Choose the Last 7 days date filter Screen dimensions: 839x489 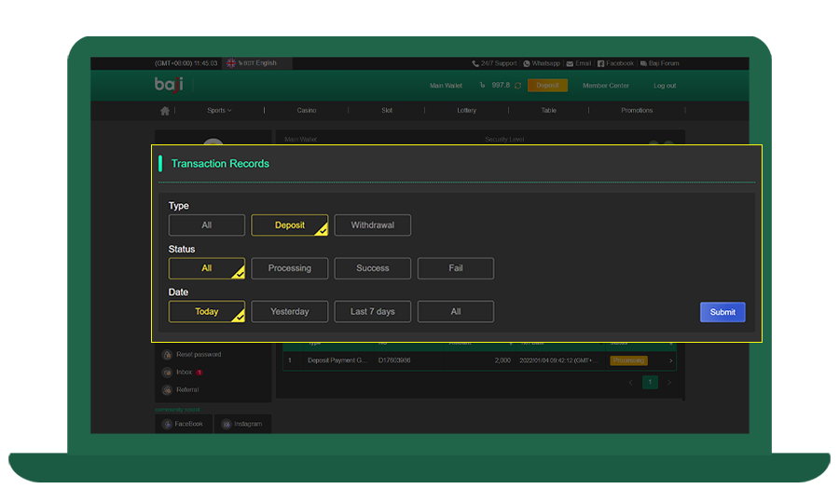coord(372,312)
